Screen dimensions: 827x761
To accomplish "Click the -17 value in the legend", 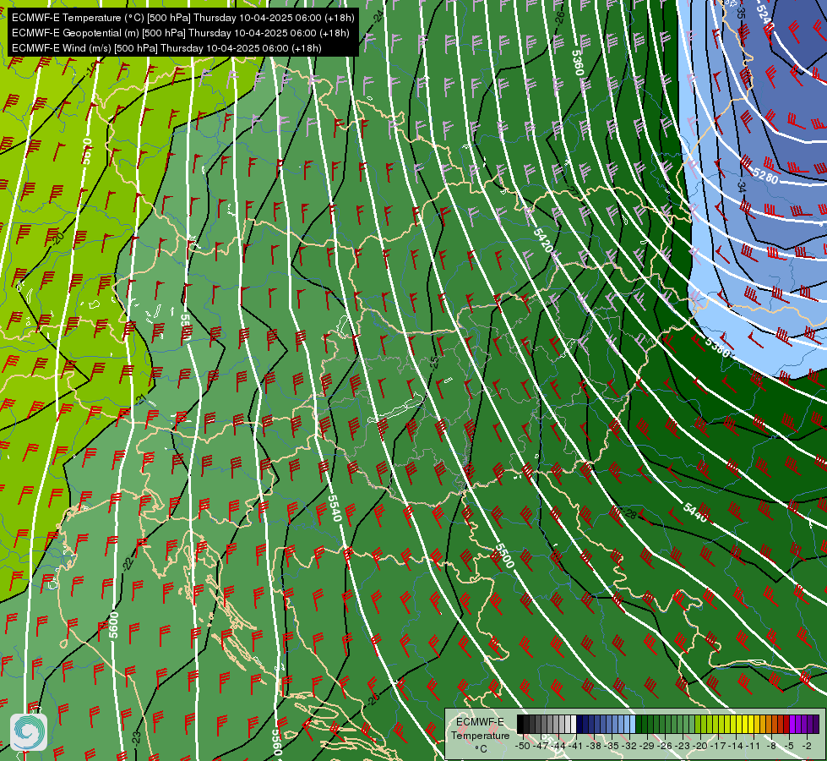I will pyautogui.click(x=718, y=747).
